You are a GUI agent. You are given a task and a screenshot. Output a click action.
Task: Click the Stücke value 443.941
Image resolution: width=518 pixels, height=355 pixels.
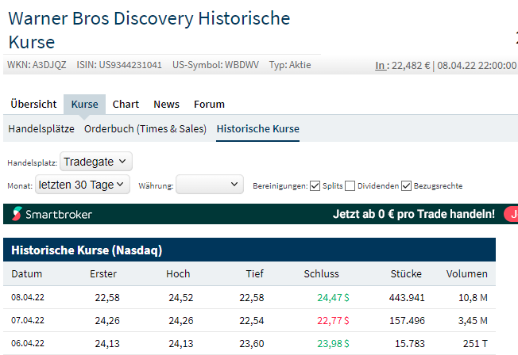tap(407, 298)
